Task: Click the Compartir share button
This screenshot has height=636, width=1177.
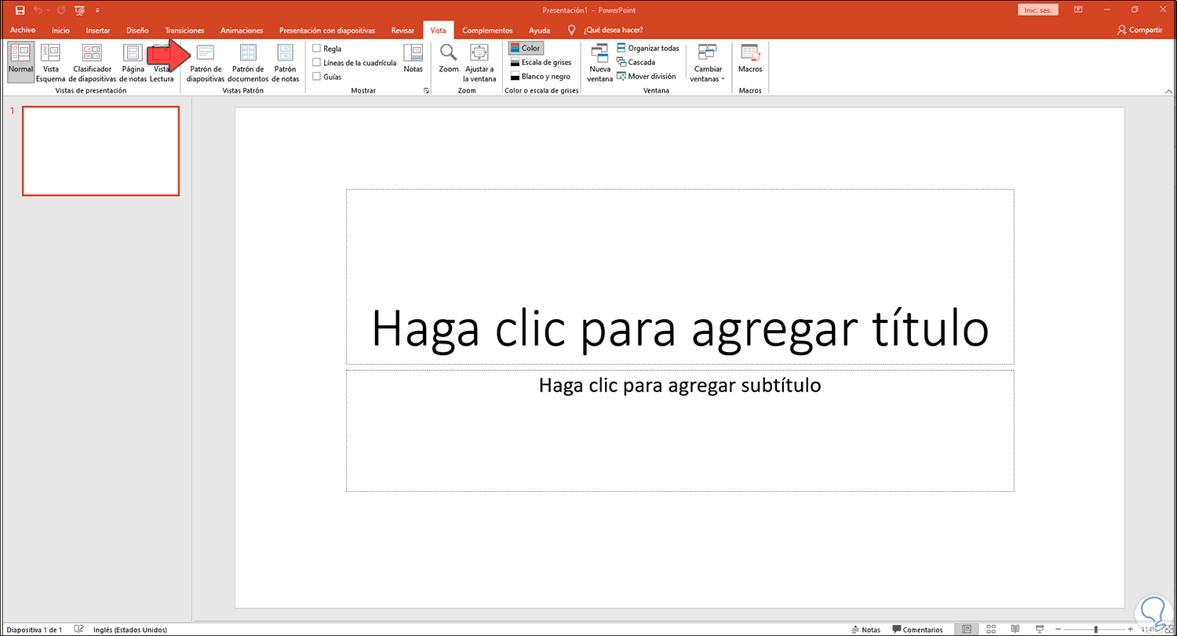Action: click(x=1140, y=30)
